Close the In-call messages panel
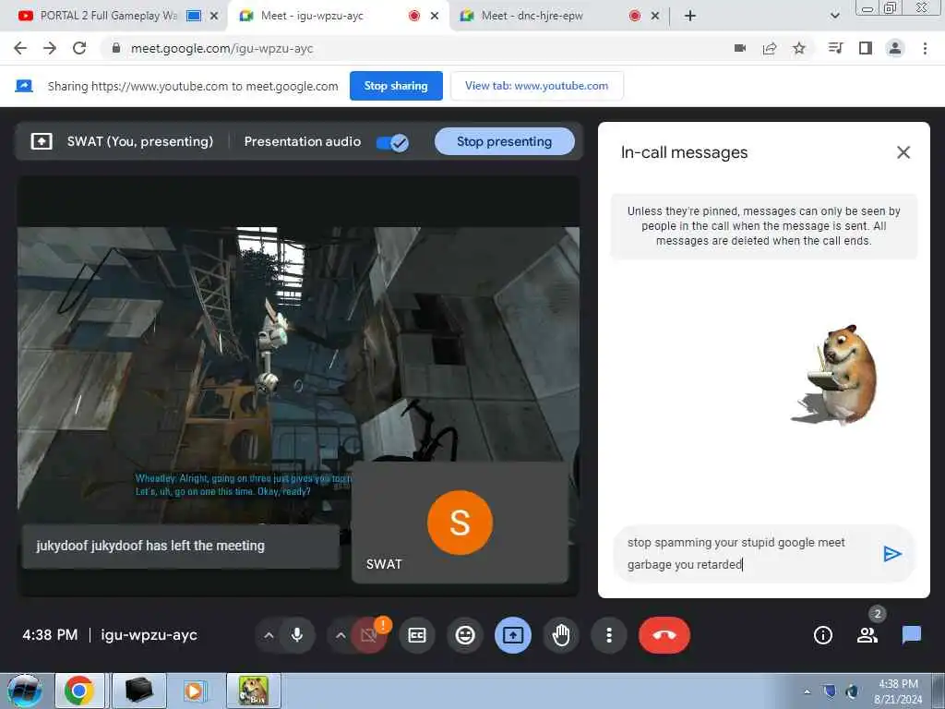The image size is (945, 709). coord(903,152)
